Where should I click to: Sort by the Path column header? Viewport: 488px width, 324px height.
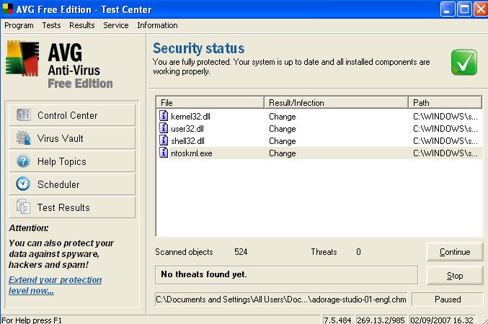445,103
